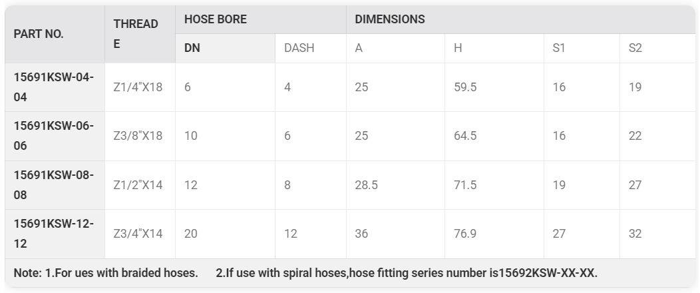This screenshot has height=293, width=700.
Task: Click part number 15691KSW-08-08
Action: click(54, 185)
